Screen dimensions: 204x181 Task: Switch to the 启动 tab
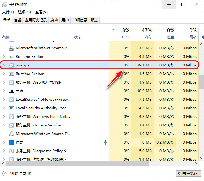54,20
